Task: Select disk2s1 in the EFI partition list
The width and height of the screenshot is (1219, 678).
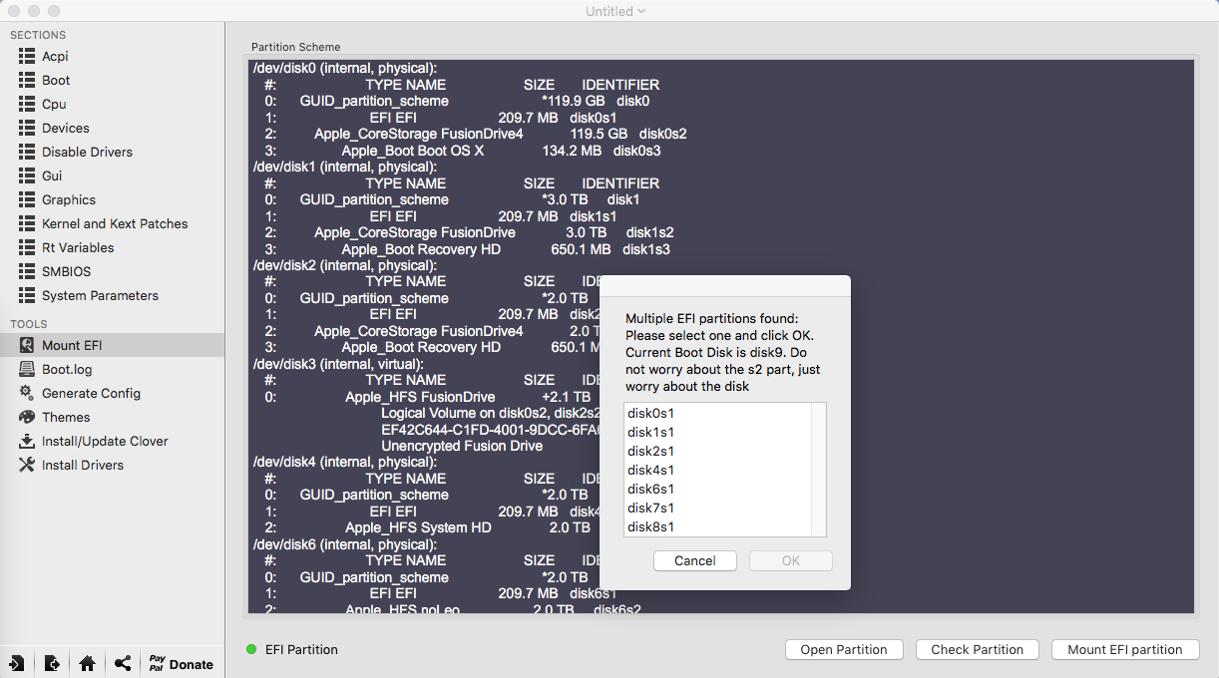Action: (x=717, y=451)
